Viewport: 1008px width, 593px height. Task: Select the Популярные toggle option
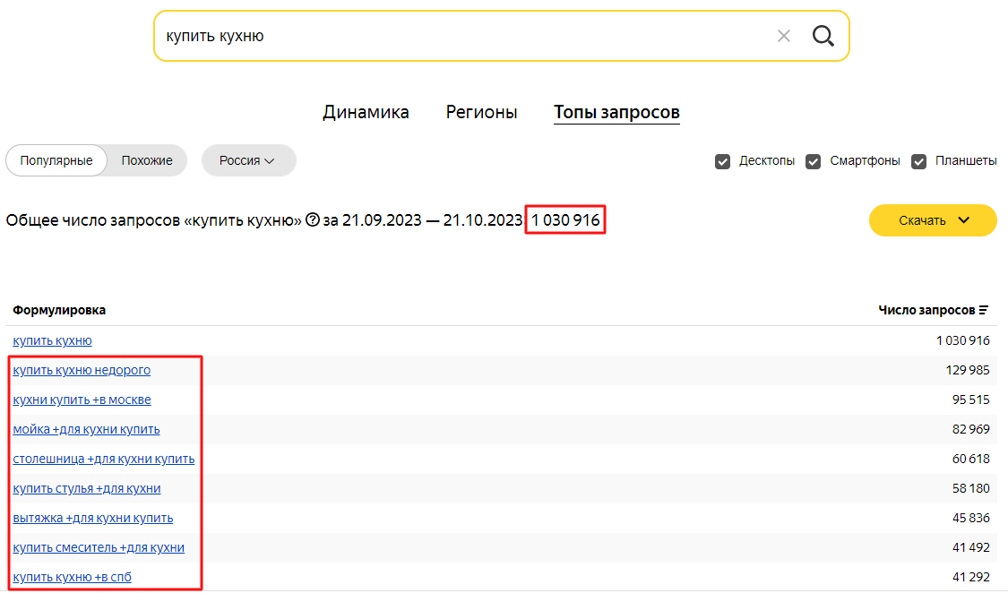point(56,160)
